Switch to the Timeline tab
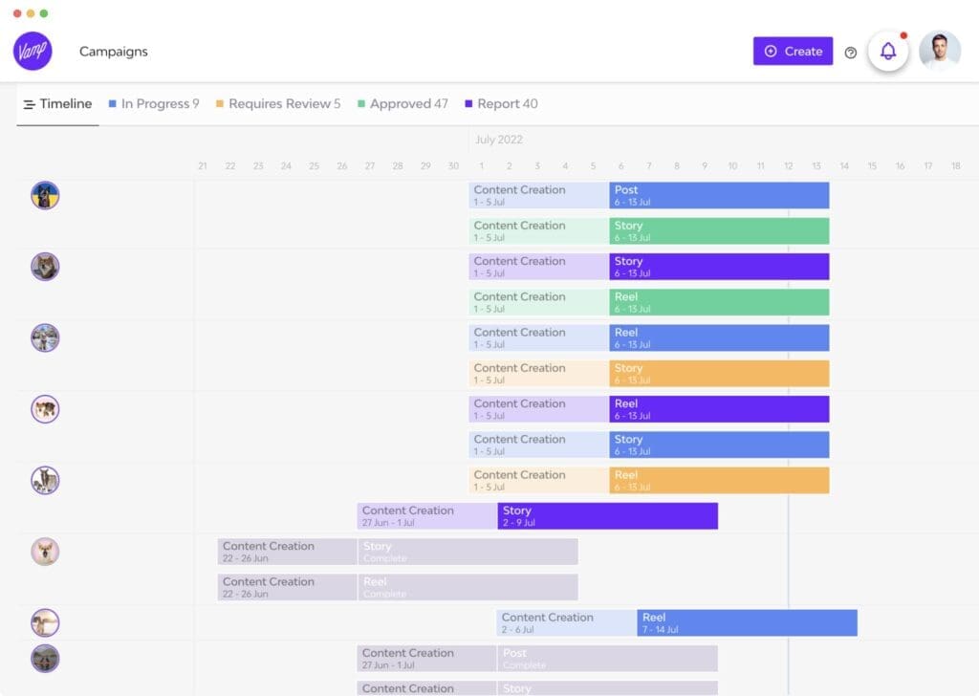This screenshot has width=979, height=696. [57, 104]
